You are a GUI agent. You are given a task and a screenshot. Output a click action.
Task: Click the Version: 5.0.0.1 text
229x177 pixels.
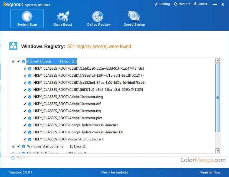(21, 172)
